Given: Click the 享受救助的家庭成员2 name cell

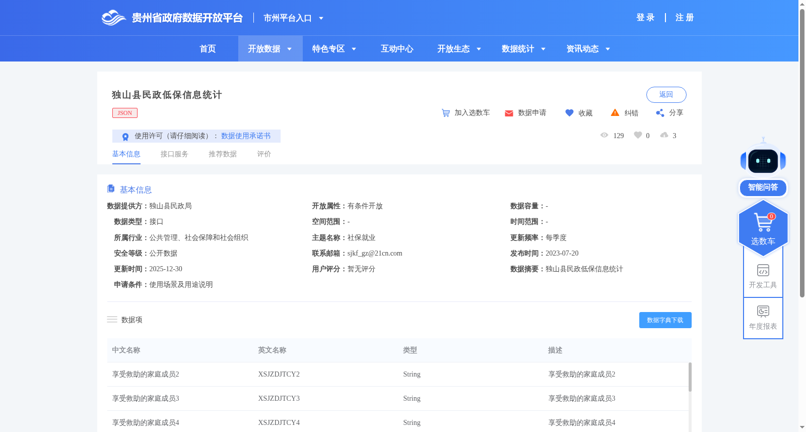Looking at the screenshot, I should pos(146,374).
